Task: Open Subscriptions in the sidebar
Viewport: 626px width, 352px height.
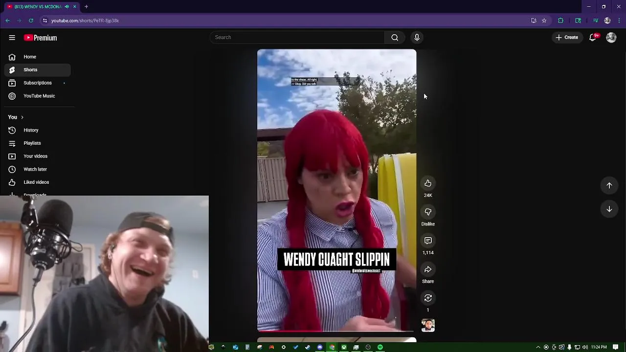Action: (x=38, y=83)
